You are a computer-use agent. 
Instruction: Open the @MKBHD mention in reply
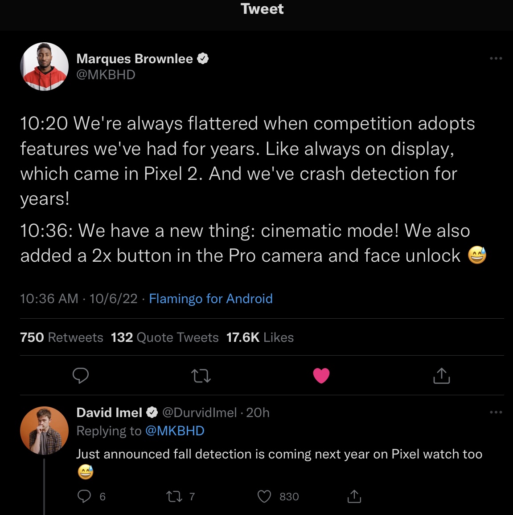(175, 431)
